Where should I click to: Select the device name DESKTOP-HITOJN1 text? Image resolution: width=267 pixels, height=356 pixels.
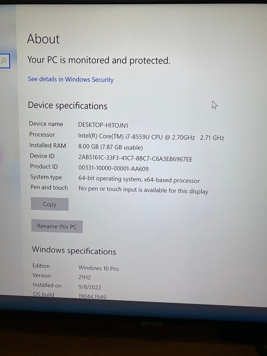click(x=103, y=125)
